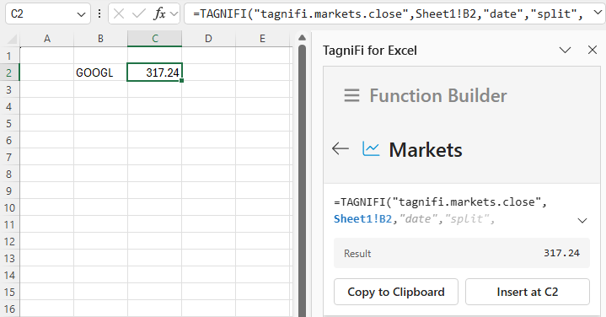Click the Function Builder title

pyautogui.click(x=438, y=95)
